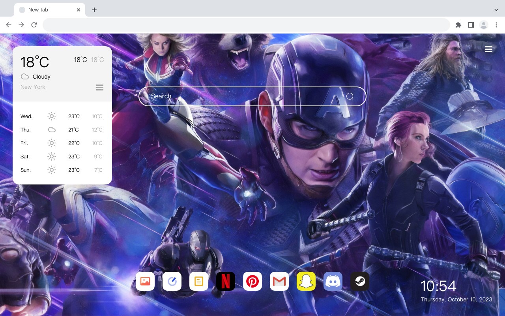505x316 pixels.
Task: Click the Wednesday sunny weather icon
Action: coord(52,116)
